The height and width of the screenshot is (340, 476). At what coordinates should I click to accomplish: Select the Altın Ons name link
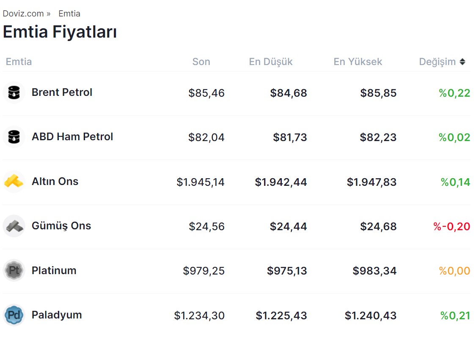tap(55, 182)
